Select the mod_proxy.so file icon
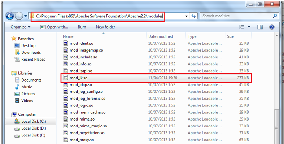 point(66,140)
